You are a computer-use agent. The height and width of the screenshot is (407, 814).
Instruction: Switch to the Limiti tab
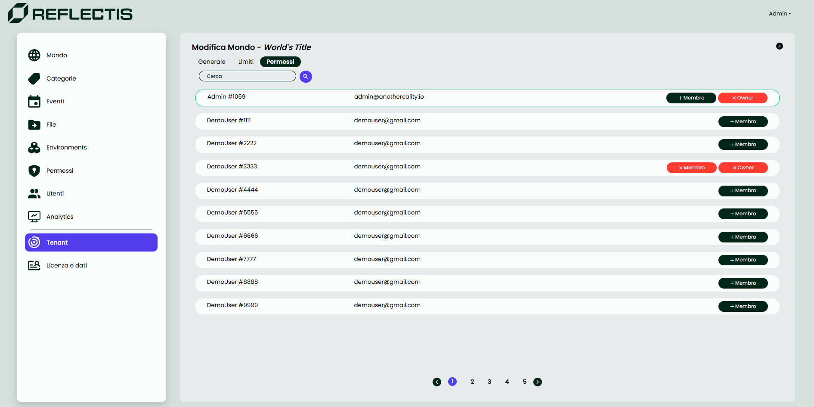246,62
